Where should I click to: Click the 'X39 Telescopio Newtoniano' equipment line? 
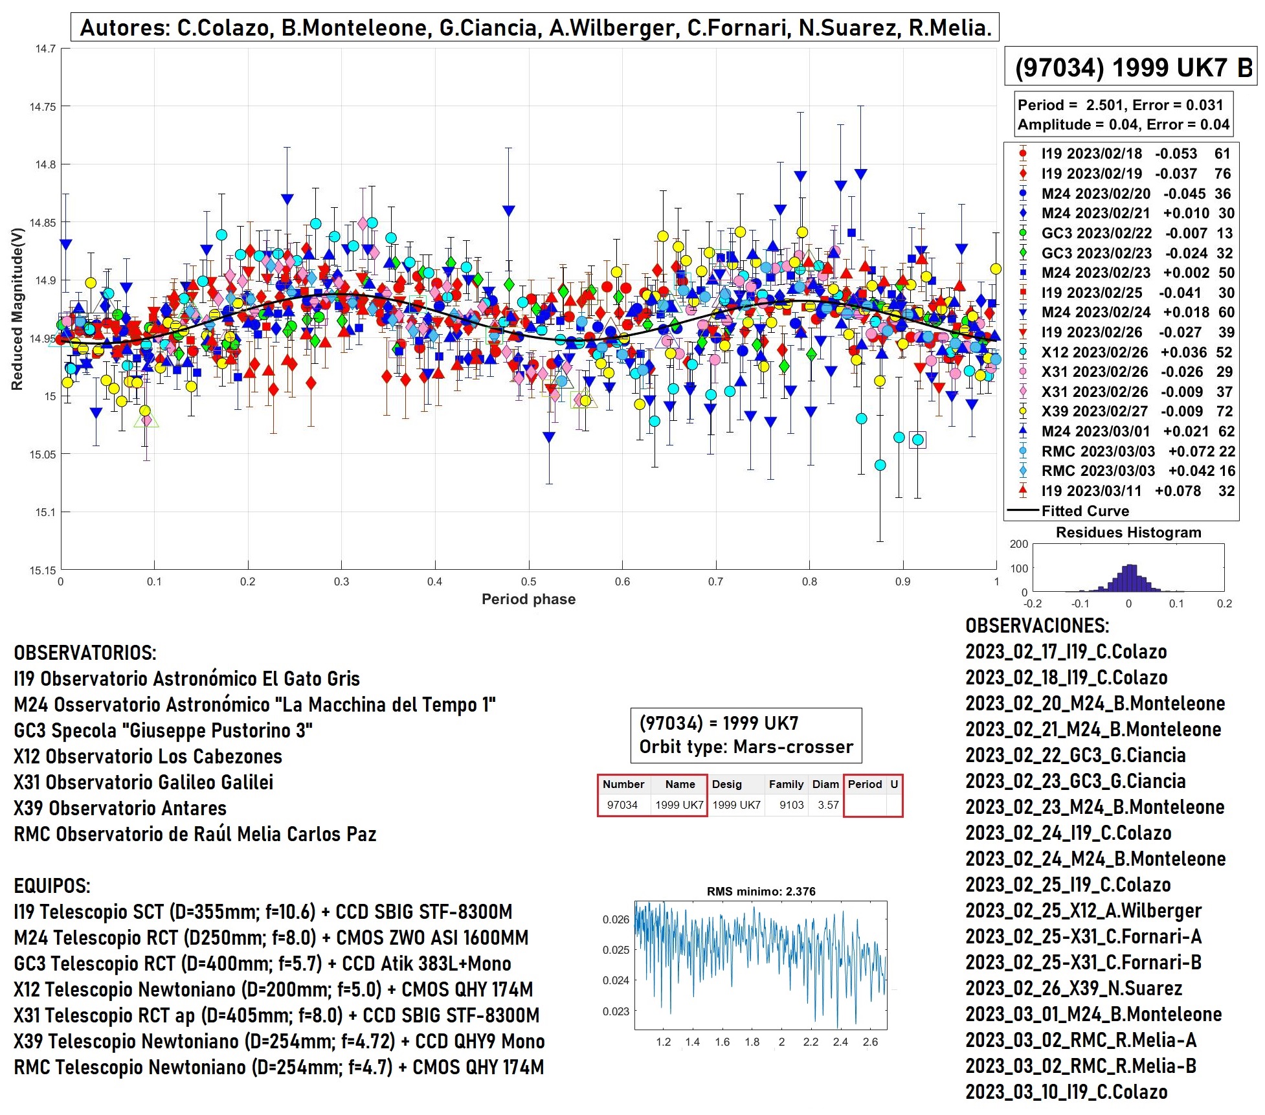279,1041
